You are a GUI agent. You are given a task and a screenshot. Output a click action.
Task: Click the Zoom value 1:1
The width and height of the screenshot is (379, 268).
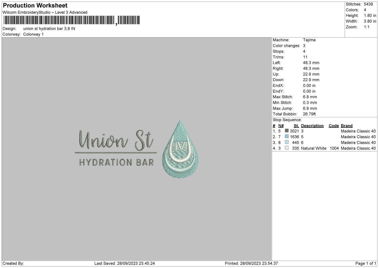tap(366, 27)
